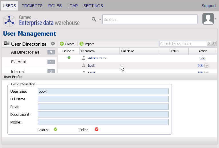Expand the global search options arrow
219x148 pixels.
100,20
